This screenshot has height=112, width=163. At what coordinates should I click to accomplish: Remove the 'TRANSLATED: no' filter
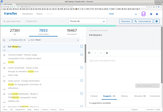coord(10,40)
